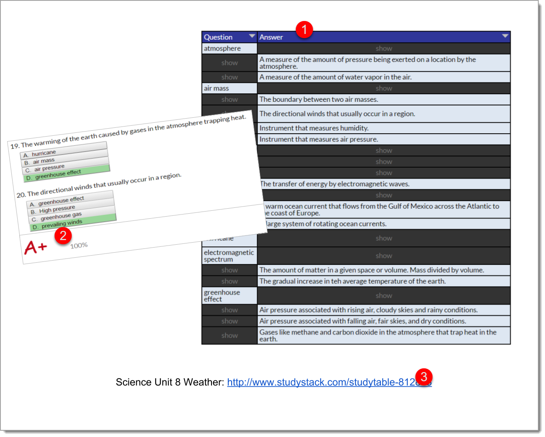
Task: Open the Answer column dropdown arrow
Action: (505, 36)
